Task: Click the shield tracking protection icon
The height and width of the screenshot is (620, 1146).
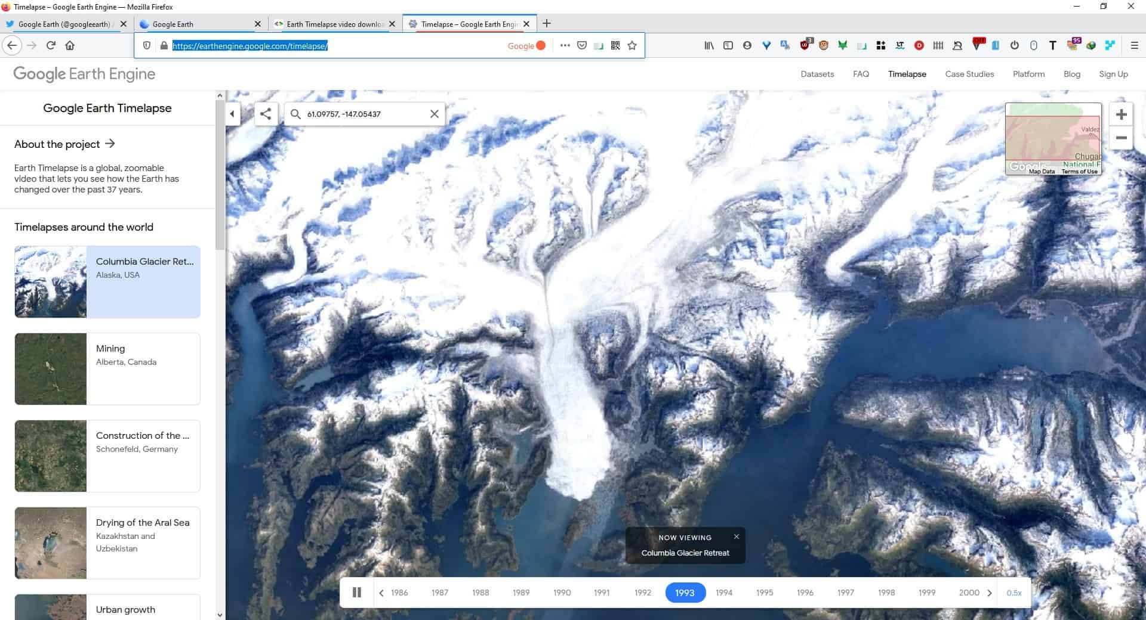Action: (146, 45)
